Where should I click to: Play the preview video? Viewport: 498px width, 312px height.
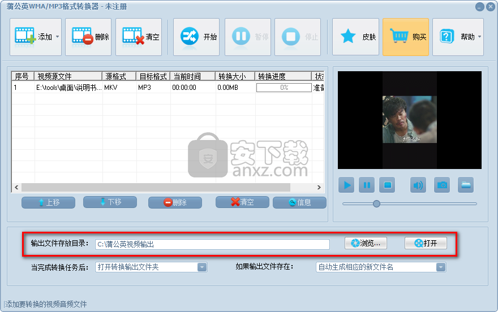click(x=346, y=185)
